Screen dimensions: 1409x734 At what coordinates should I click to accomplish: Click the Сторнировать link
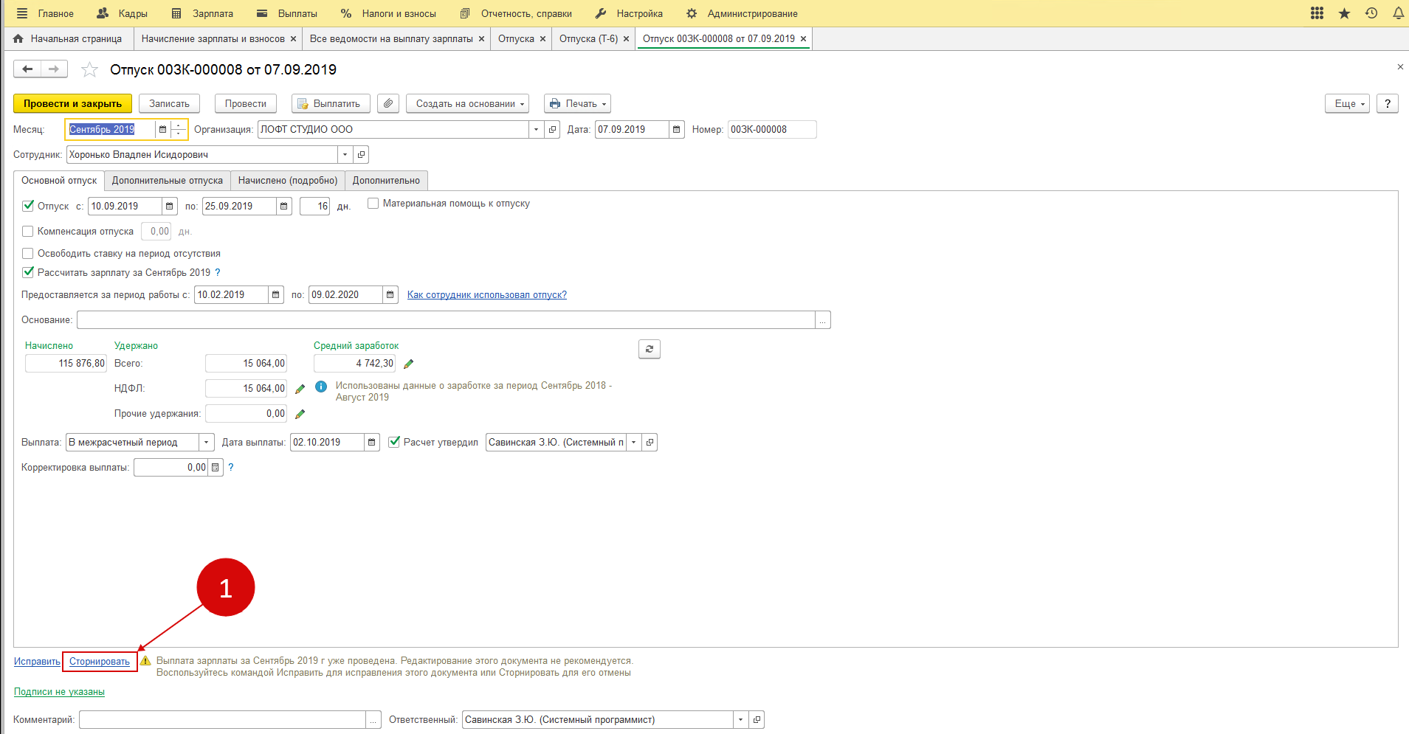[x=100, y=662]
